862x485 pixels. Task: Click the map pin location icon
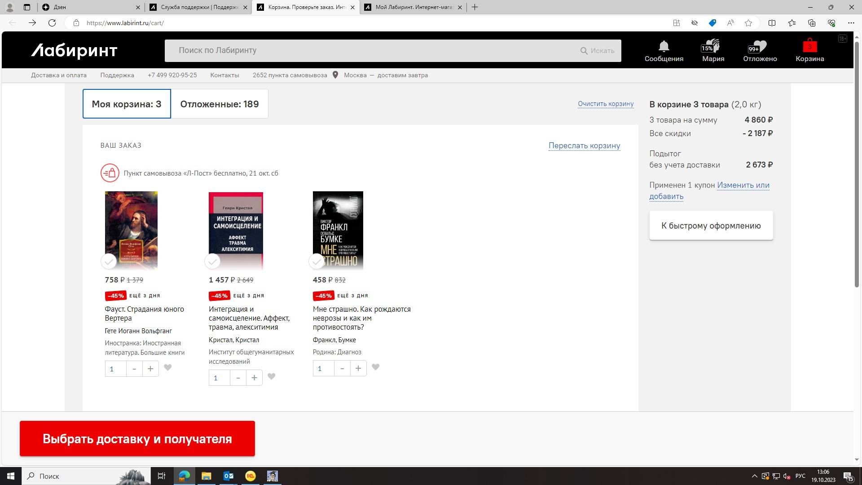[335, 75]
